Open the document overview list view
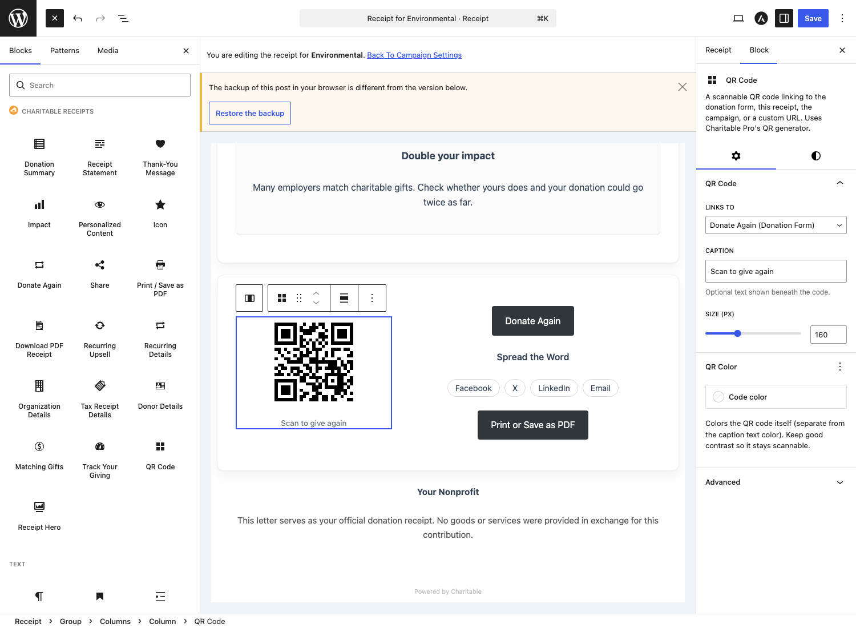The width and height of the screenshot is (856, 628). coord(123,18)
